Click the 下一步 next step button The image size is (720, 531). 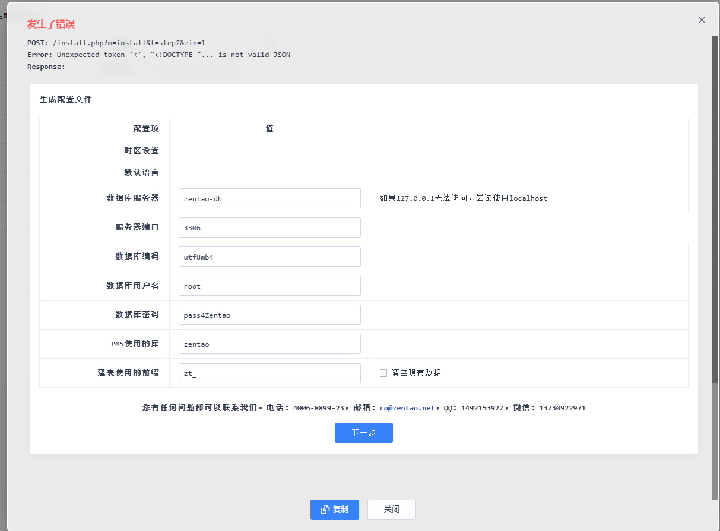(364, 433)
